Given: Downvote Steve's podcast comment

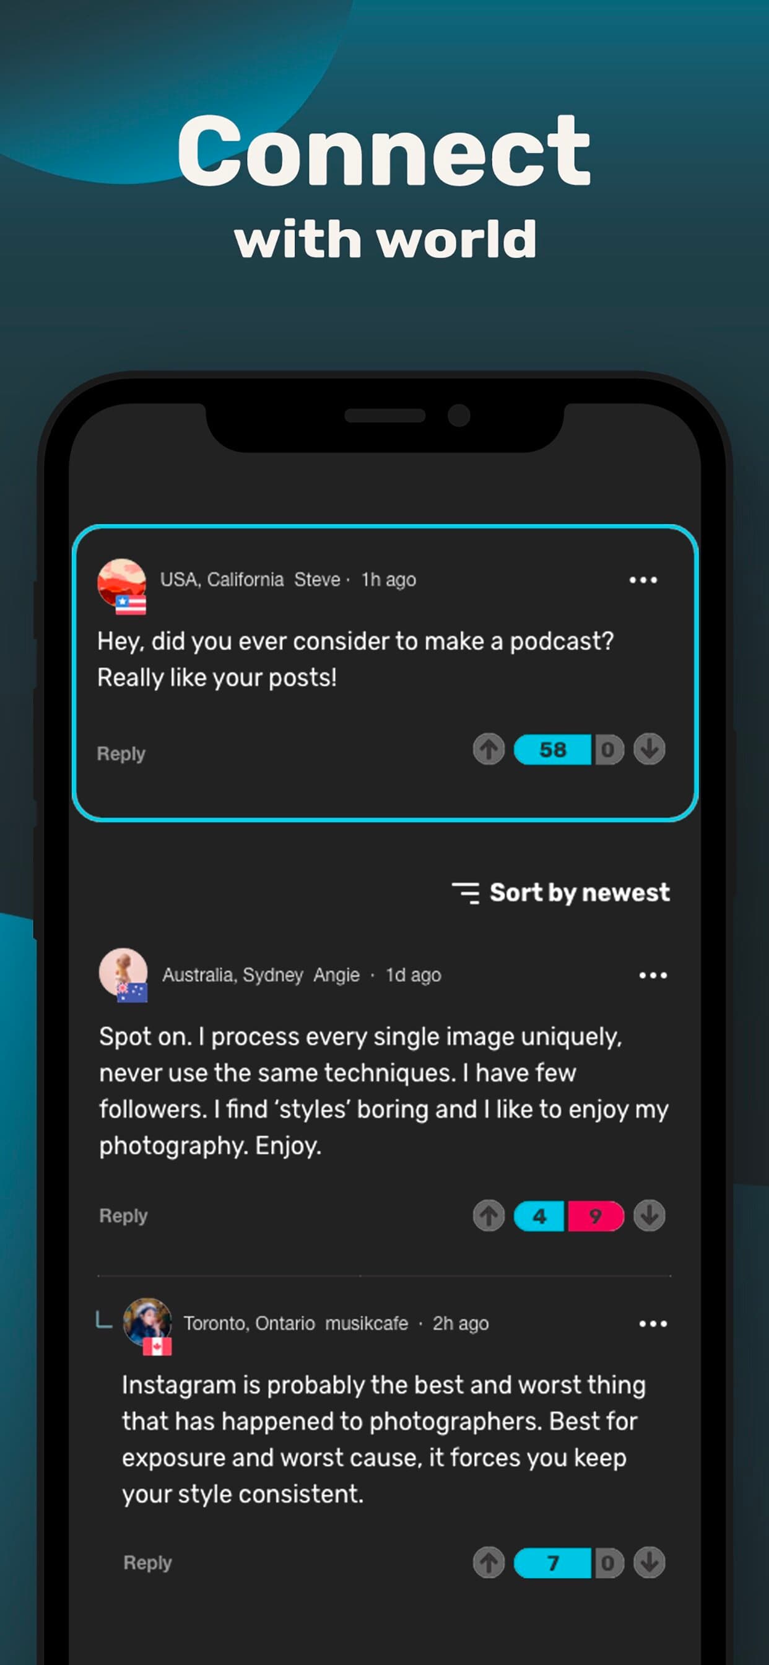Looking at the screenshot, I should click(x=650, y=749).
